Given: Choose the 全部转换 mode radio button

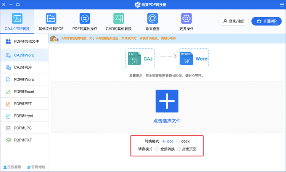Looking at the screenshot, I should (157, 149).
